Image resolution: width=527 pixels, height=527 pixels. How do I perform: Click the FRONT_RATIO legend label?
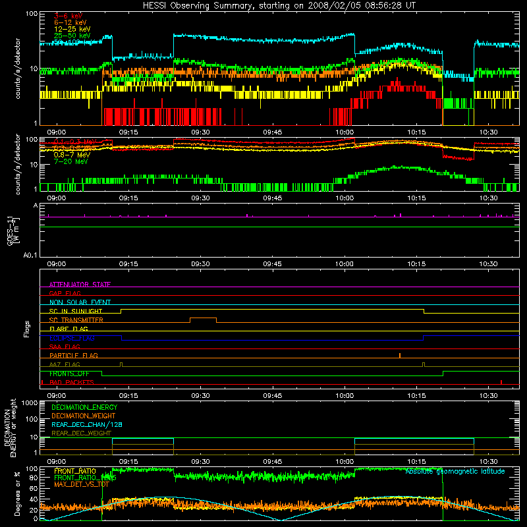pyautogui.click(x=75, y=471)
